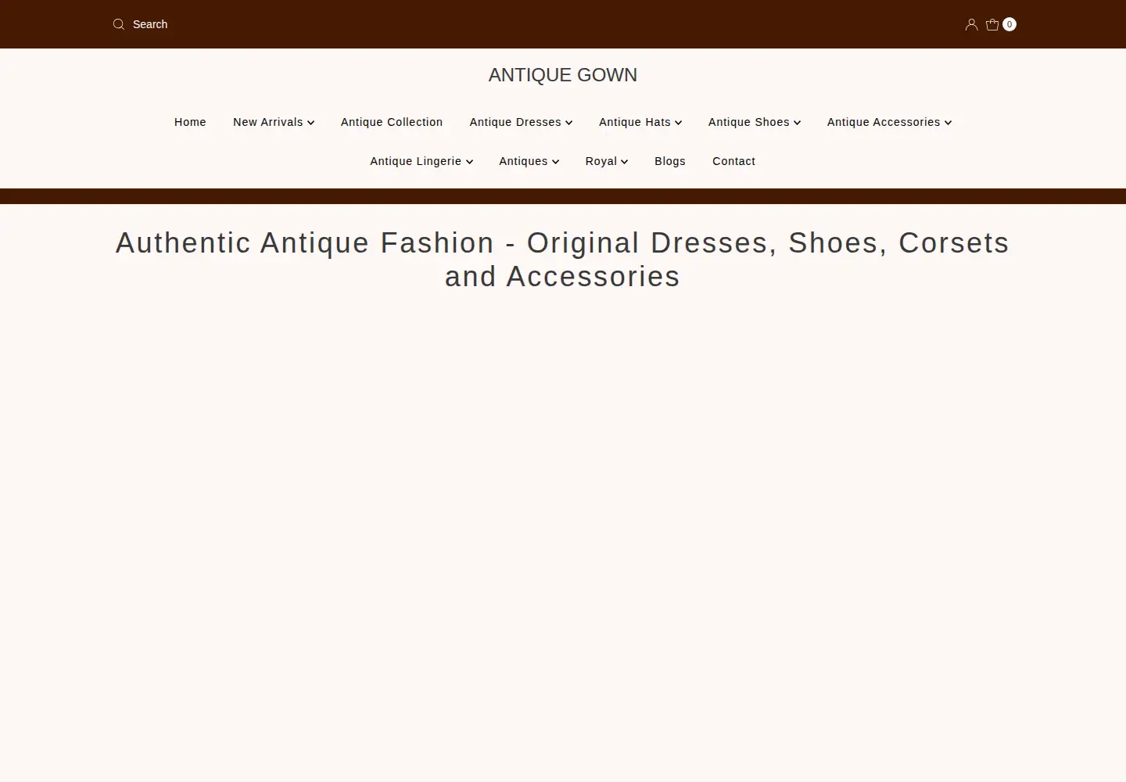
Task: Open the Antique Shoes menu item
Action: [x=749, y=122]
